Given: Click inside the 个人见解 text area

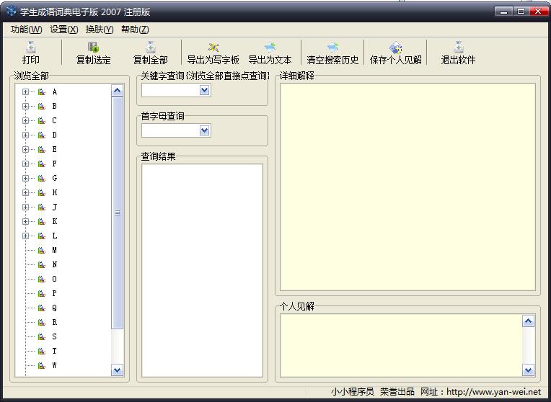Looking at the screenshot, I should click(400, 345).
